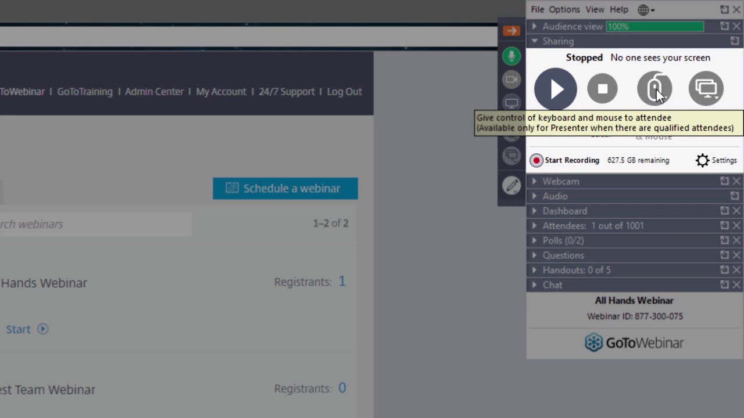Screen dimensions: 744x418
Task: Open the language globe dropdown
Action: (646, 10)
